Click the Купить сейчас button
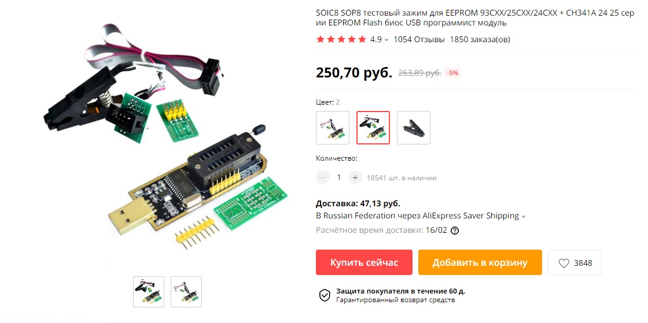The height and width of the screenshot is (323, 648). pos(364,262)
